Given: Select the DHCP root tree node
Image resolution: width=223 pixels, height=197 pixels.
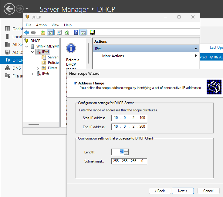Looking at the screenshot, I should (35, 41).
